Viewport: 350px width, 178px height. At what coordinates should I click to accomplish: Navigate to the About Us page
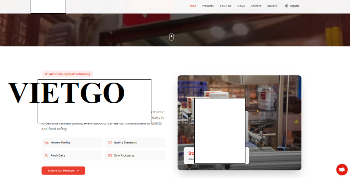coord(225,6)
